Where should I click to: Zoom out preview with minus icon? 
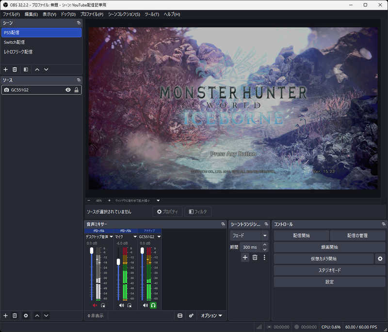tap(89, 200)
